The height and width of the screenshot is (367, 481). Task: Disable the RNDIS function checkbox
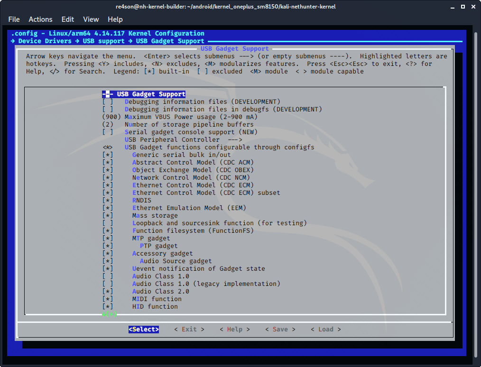(108, 201)
